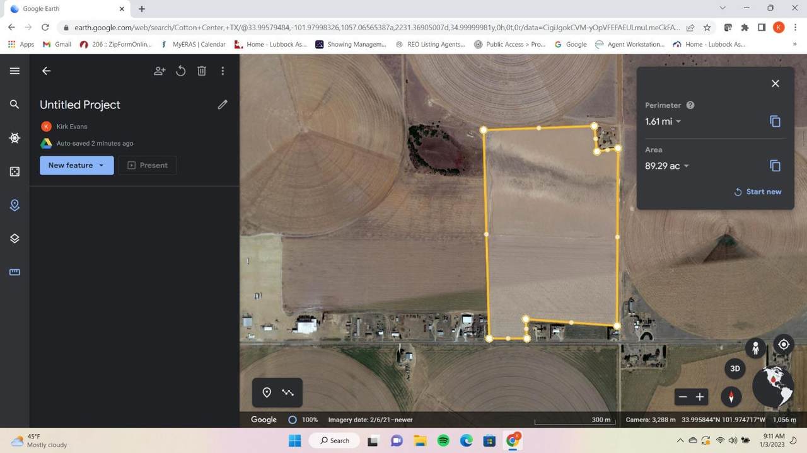Open the Google bookmark
Image resolution: width=807 pixels, height=453 pixels.
pyautogui.click(x=571, y=44)
